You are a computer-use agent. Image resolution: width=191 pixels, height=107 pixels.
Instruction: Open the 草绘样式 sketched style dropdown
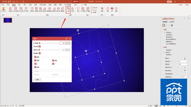186,67
